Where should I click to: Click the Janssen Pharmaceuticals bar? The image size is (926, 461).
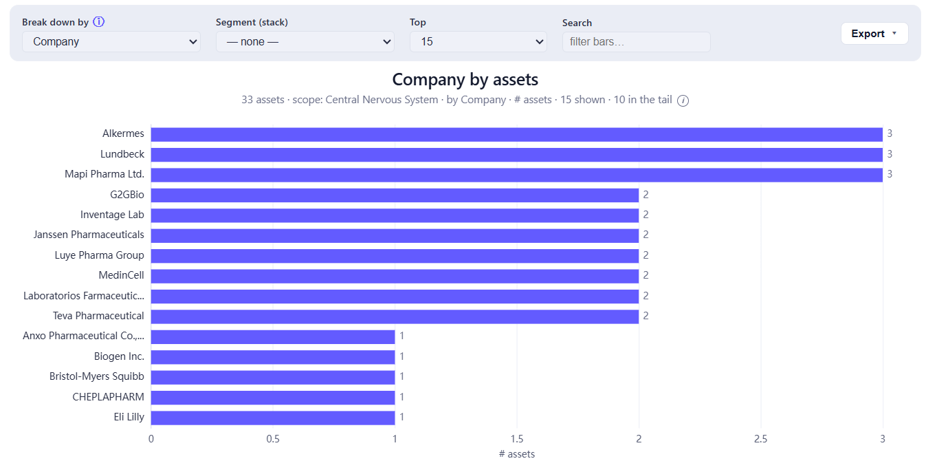[395, 235]
